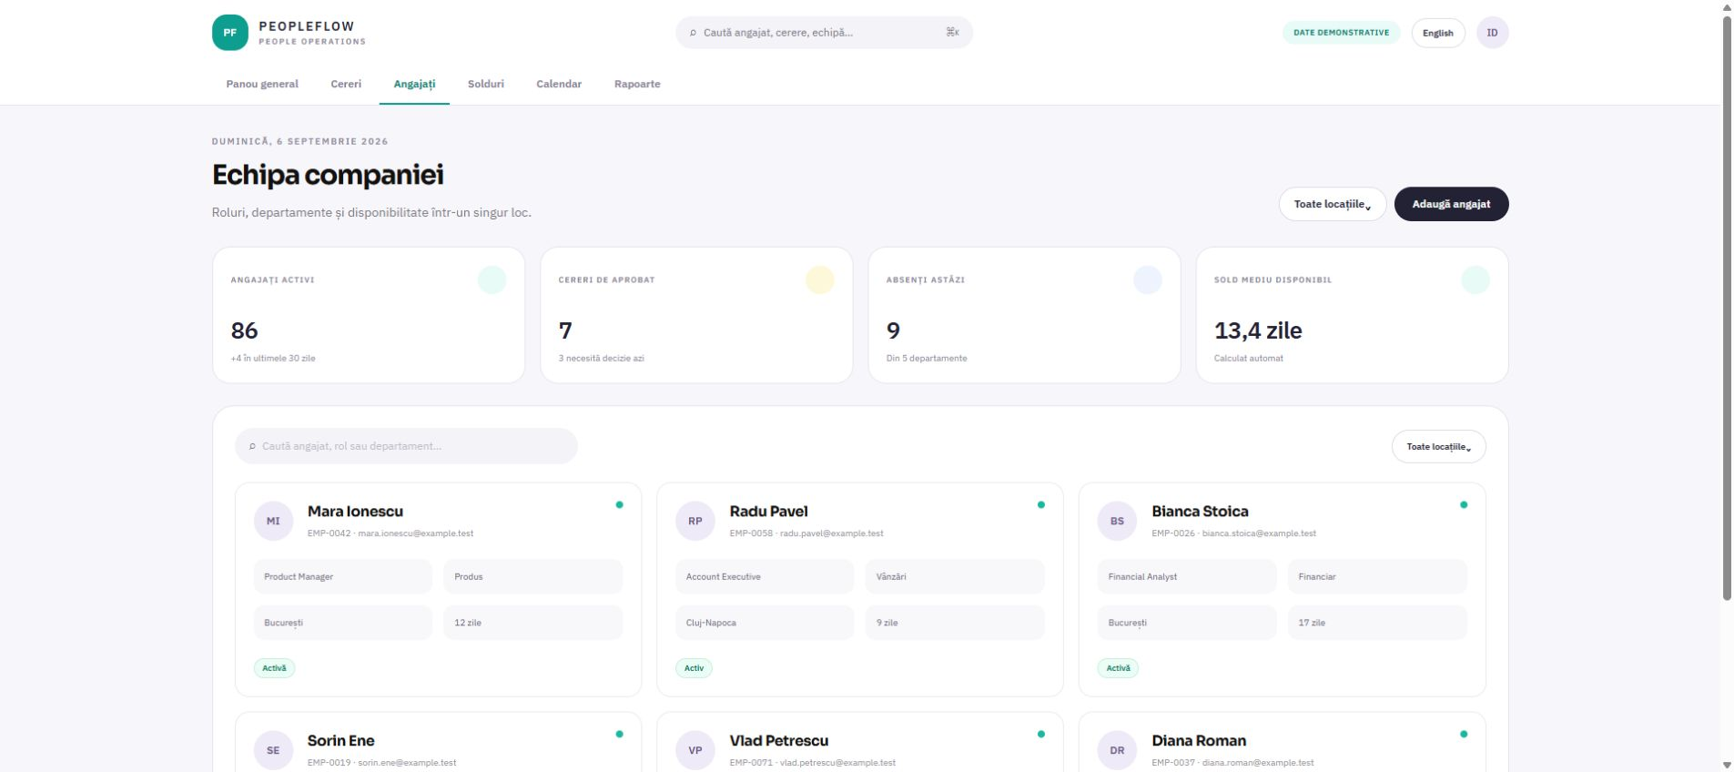
Task: Click the green status dot on Bianca Stoica's card
Action: coord(1464,504)
